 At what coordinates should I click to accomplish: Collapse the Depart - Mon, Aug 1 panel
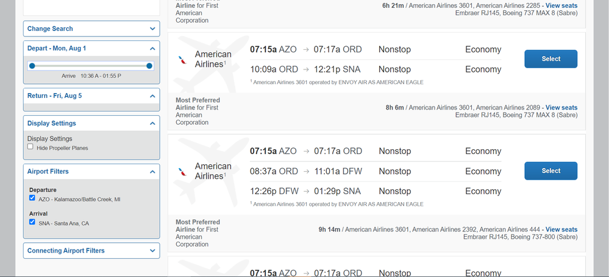click(152, 49)
